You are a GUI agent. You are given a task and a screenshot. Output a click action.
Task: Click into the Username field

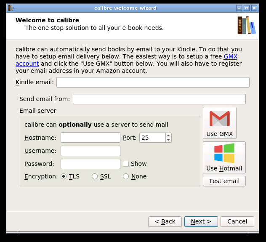click(x=90, y=151)
